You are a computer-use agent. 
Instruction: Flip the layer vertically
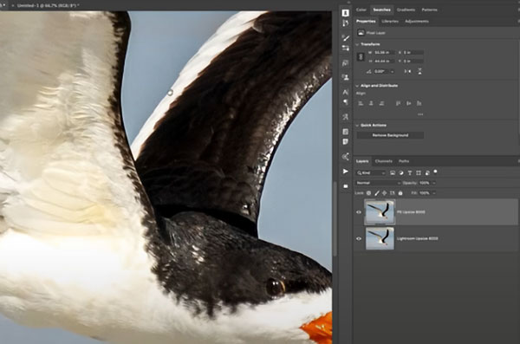(419, 71)
